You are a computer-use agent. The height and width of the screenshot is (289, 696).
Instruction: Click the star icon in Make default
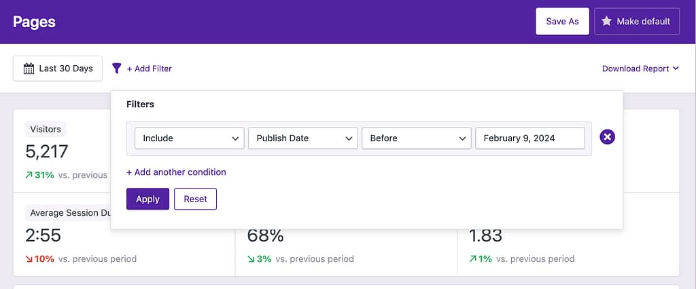[606, 21]
